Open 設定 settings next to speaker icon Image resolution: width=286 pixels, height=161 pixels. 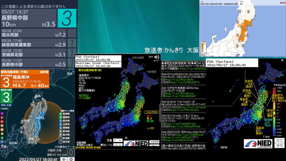(151, 57)
